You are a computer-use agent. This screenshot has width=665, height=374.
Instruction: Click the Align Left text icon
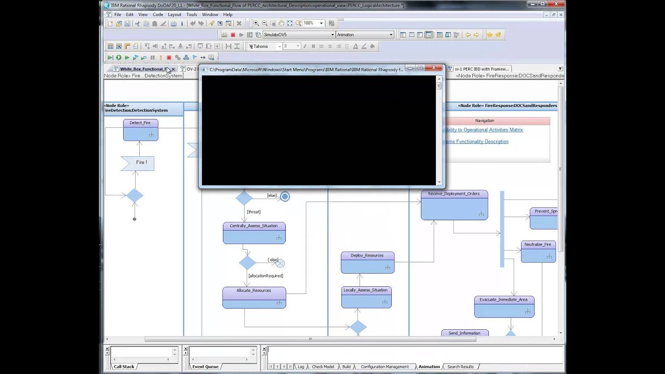click(321, 46)
